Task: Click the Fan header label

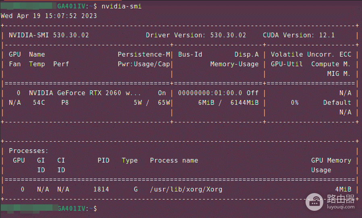Action: click(15, 64)
